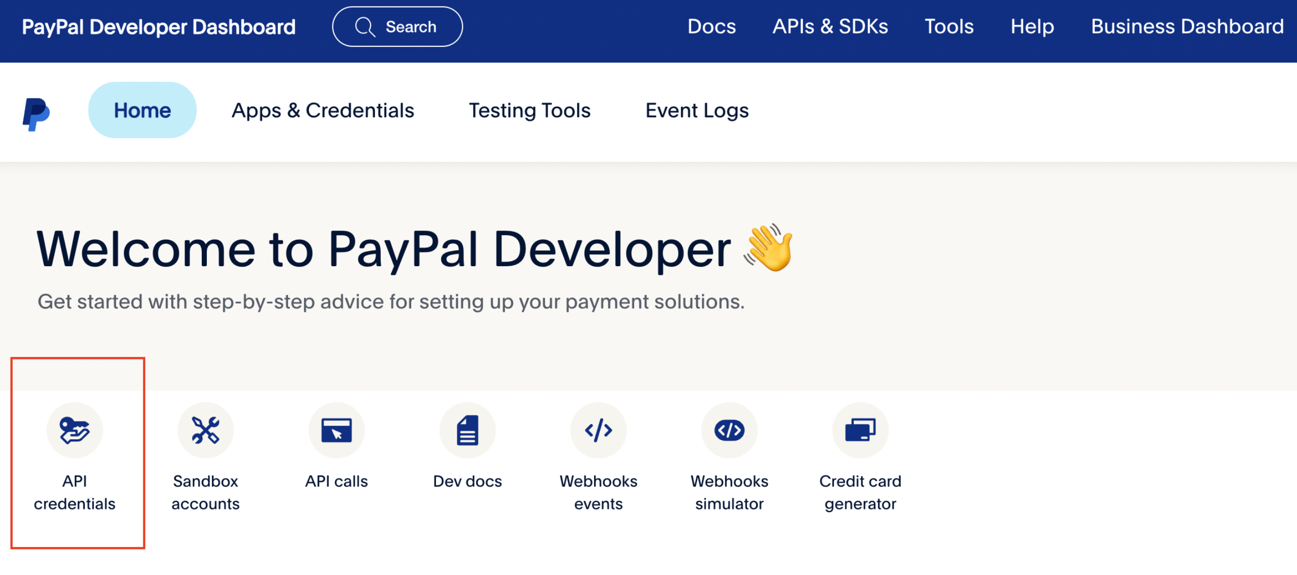
Task: Go to the Testing Tools tab
Action: point(530,110)
